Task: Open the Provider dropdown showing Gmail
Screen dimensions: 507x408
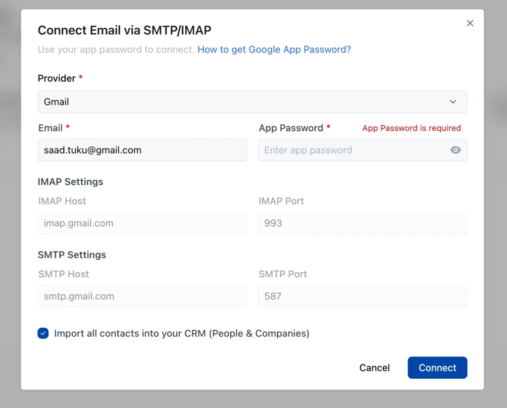Action: click(252, 102)
